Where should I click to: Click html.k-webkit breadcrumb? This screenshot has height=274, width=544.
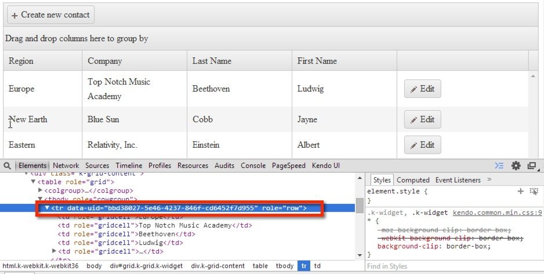tap(41, 266)
